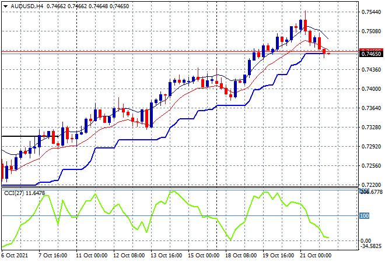The height and width of the screenshot is (262, 385).
Task: Click price scale value 0.72560
Action: pyautogui.click(x=371, y=166)
